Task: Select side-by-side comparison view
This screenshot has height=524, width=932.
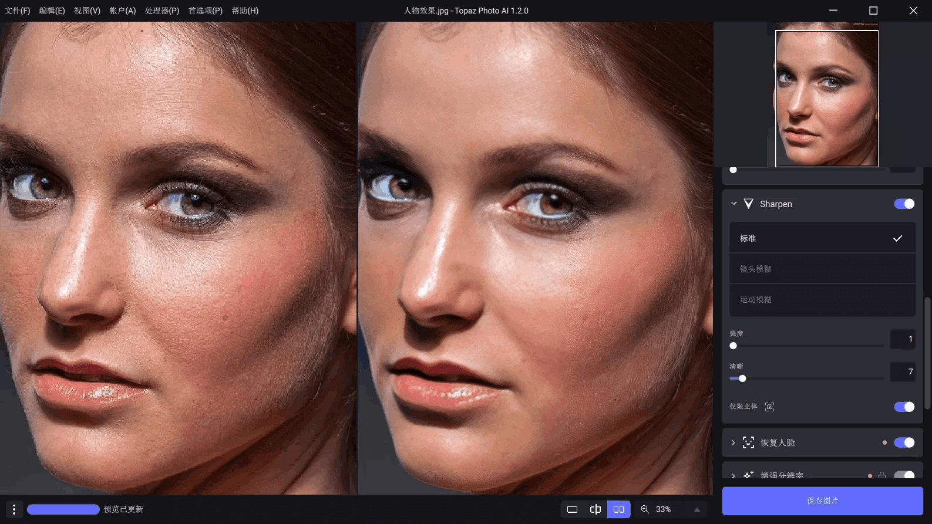Action: [618, 509]
